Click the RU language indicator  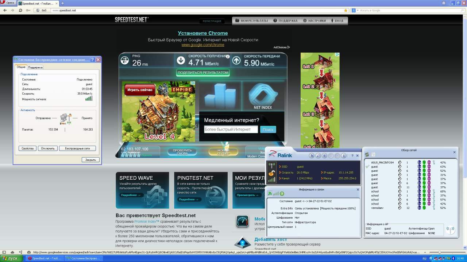click(424, 258)
